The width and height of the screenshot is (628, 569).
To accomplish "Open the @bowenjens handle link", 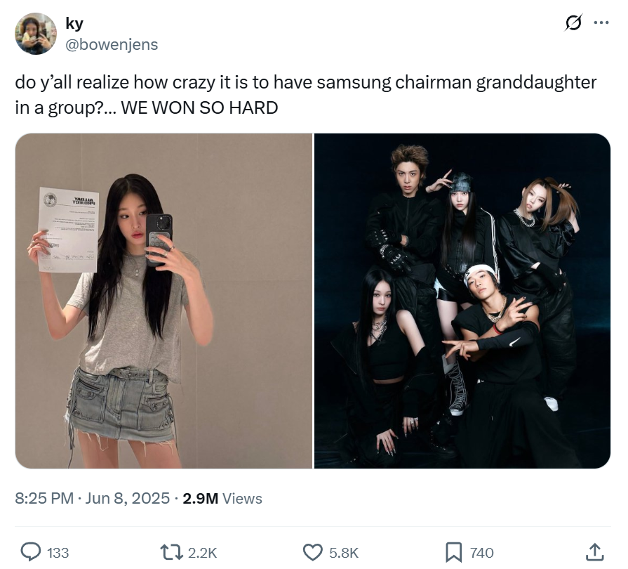I will (x=112, y=44).
